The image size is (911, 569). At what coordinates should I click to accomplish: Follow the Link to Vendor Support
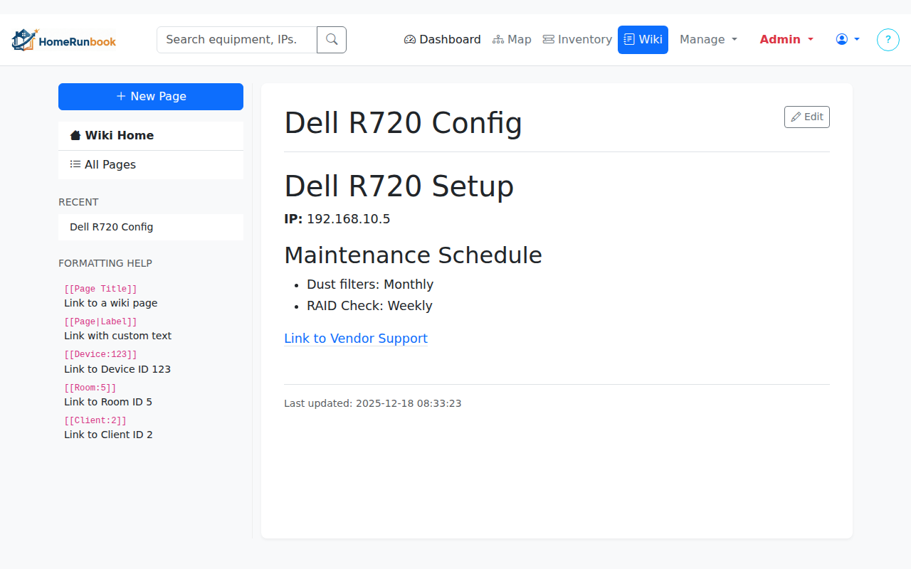356,339
